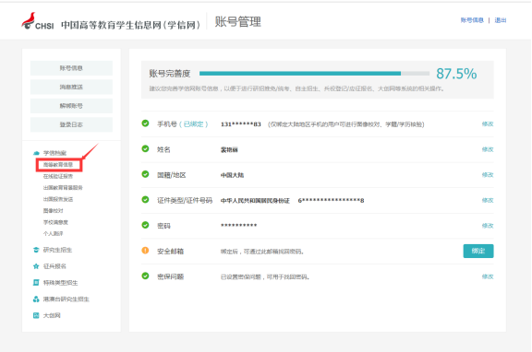Click the 港澳台研究生招生 icon
532x352 pixels.
[x=36, y=299]
